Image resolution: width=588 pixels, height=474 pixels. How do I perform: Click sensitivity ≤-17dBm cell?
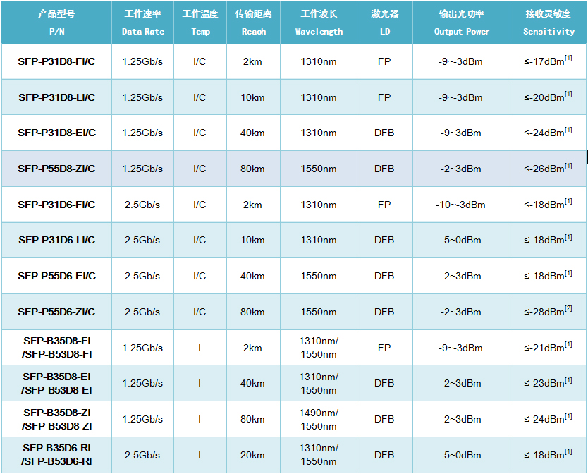(x=549, y=61)
